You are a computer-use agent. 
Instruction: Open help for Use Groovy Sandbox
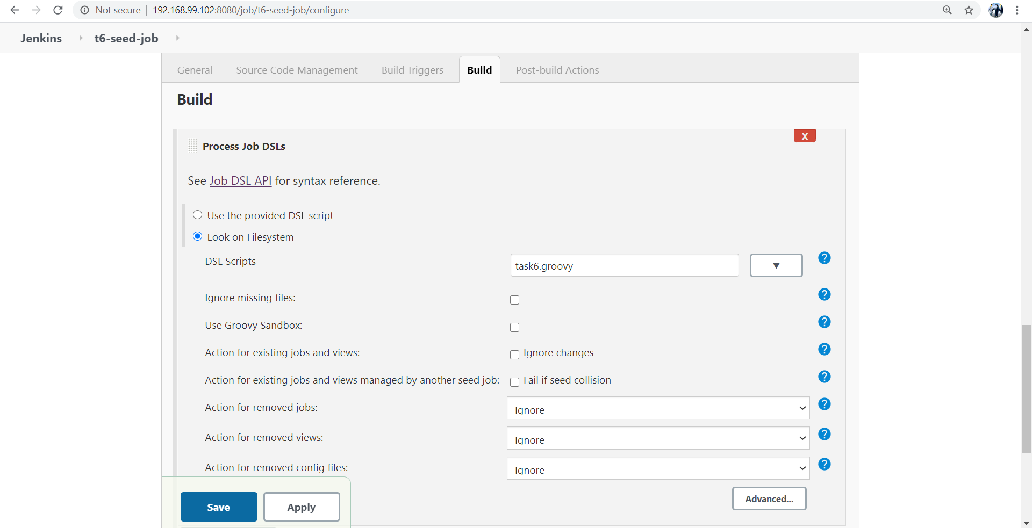pyautogui.click(x=824, y=322)
